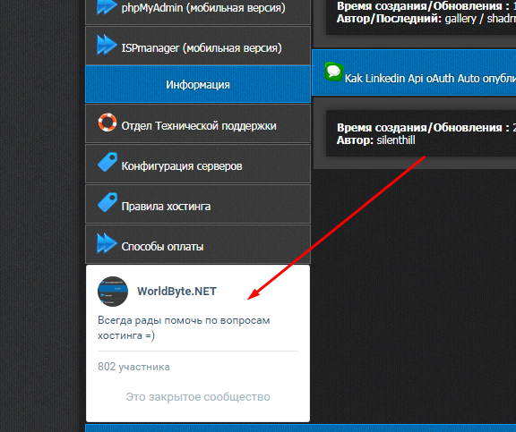Click the WorldByte.NET community avatar
This screenshot has width=516, height=432.
click(113, 292)
